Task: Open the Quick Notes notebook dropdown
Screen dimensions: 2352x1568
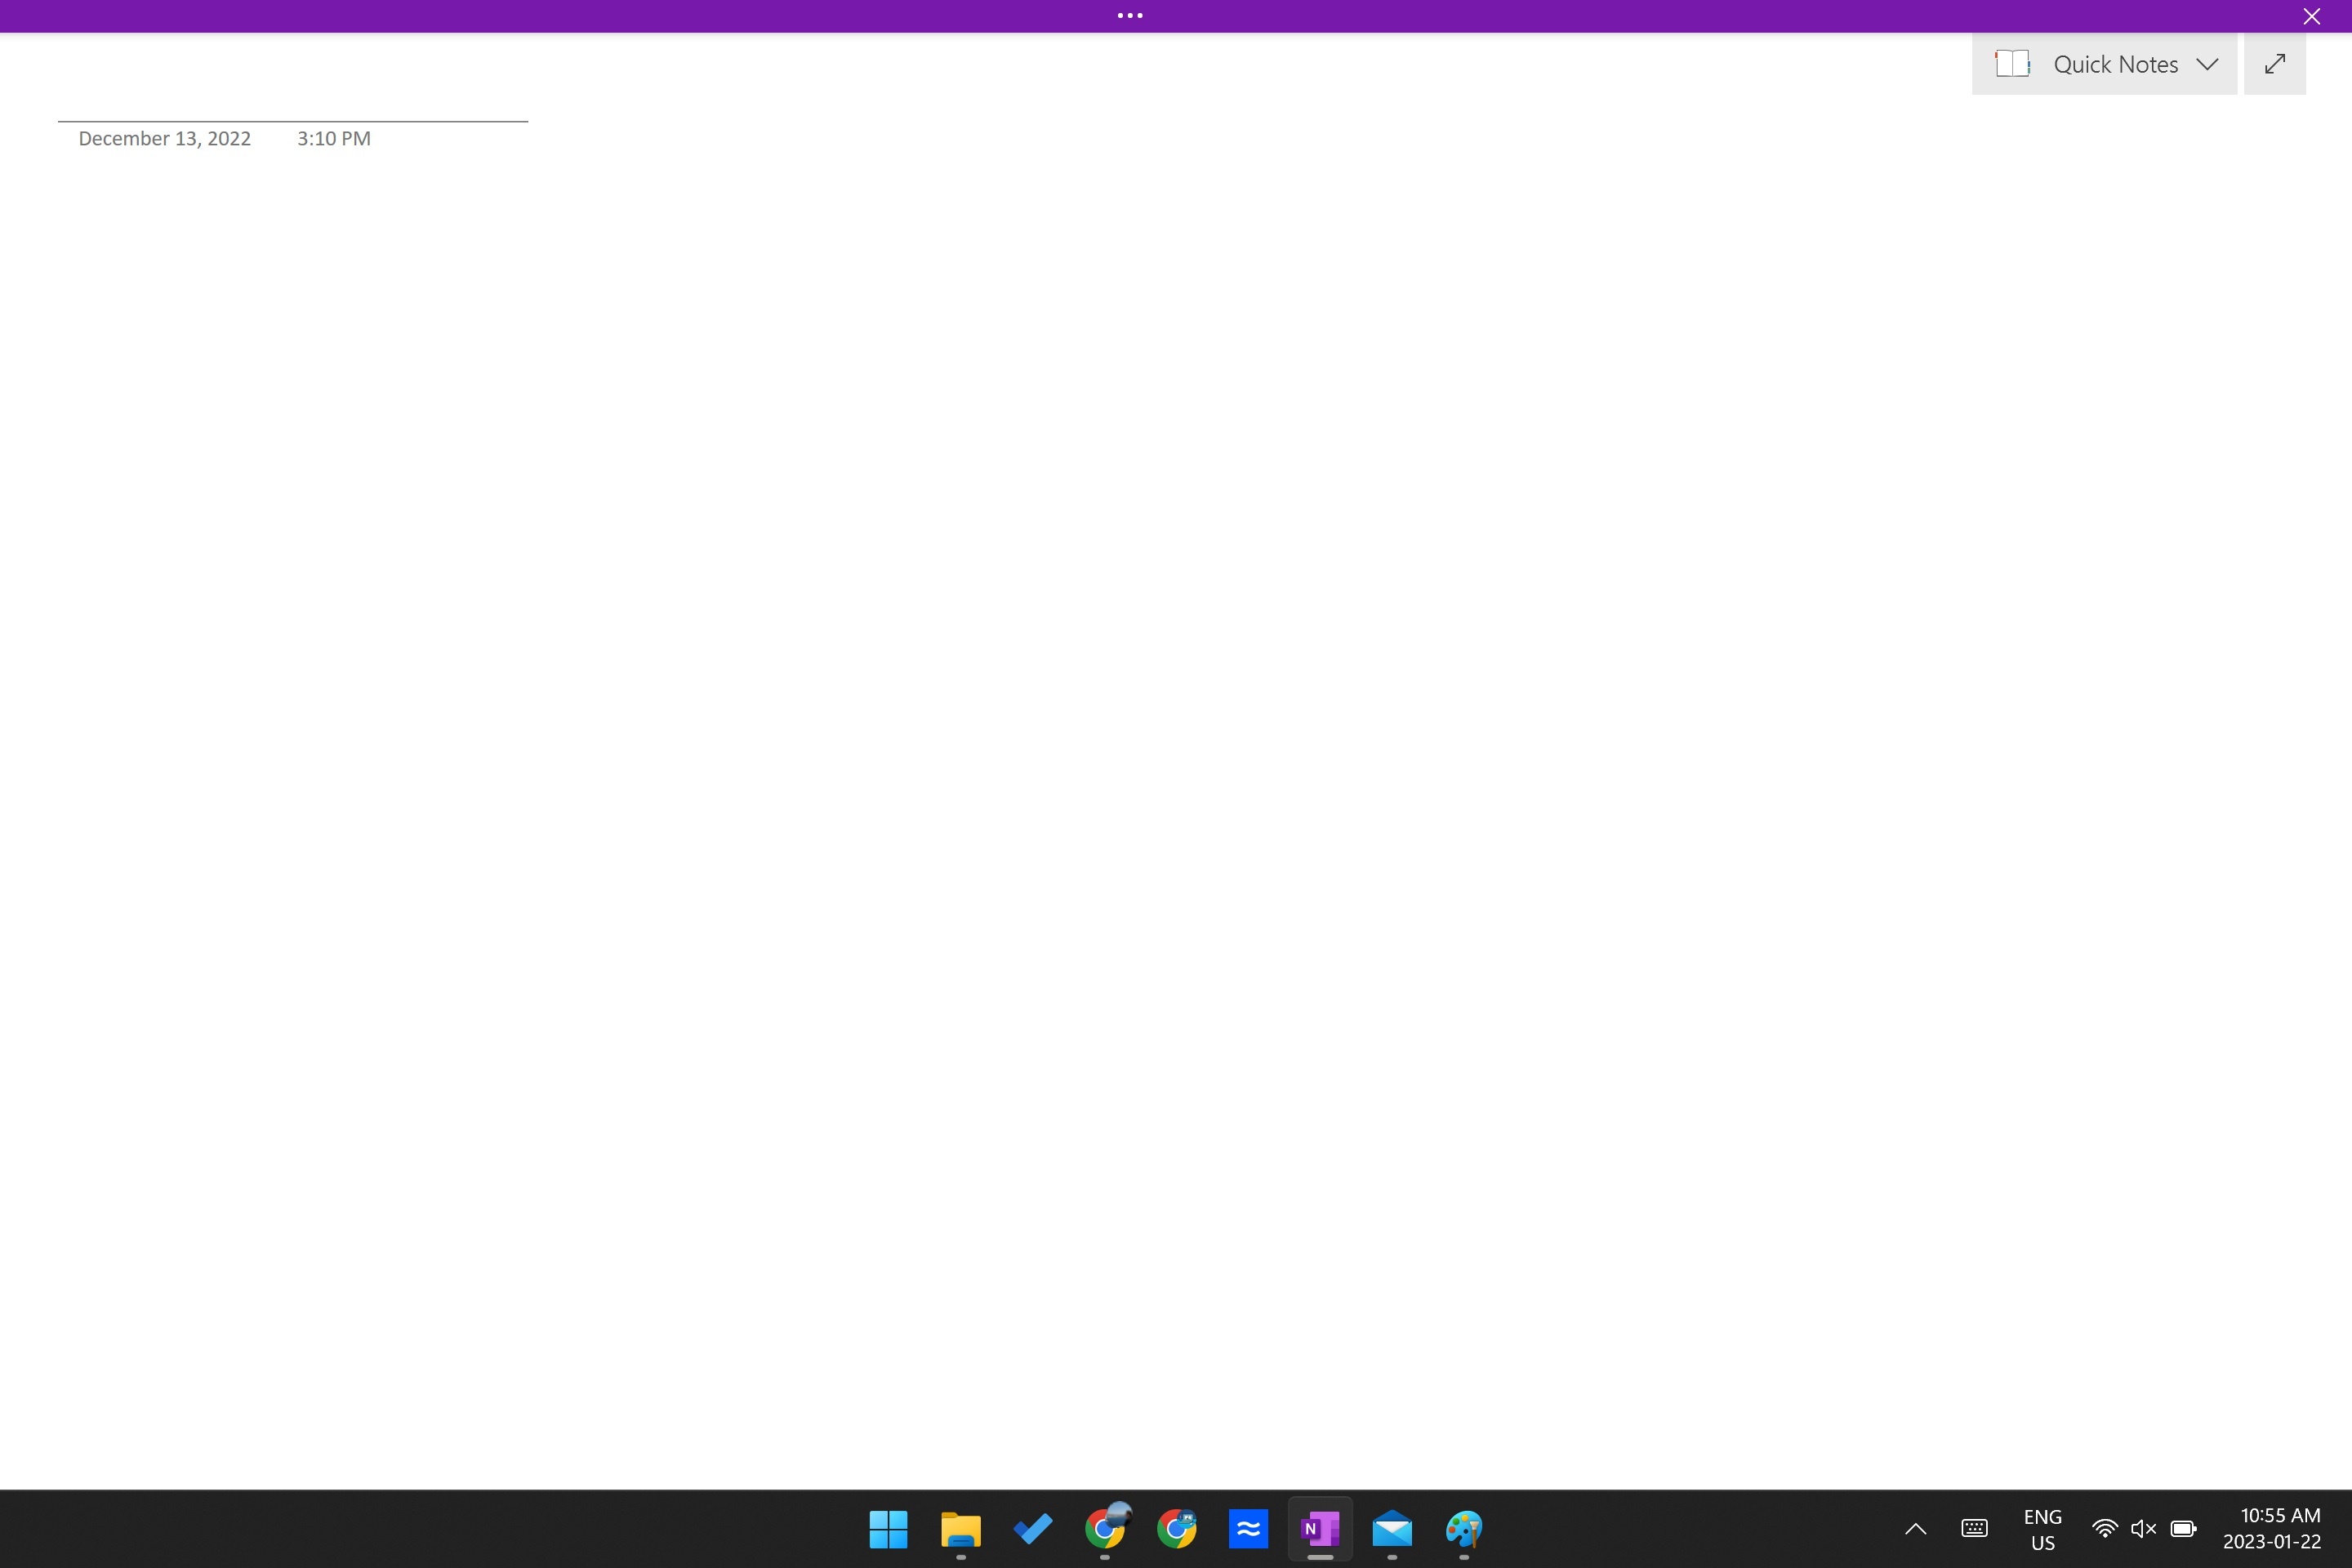Action: (x=2208, y=63)
